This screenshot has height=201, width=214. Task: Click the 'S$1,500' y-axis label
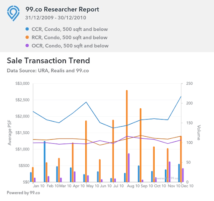(x=23, y=133)
